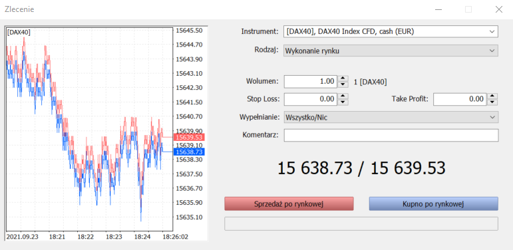The width and height of the screenshot is (513, 250).
Task: Click the blue bid price label 15638.73
Action: tap(189, 152)
